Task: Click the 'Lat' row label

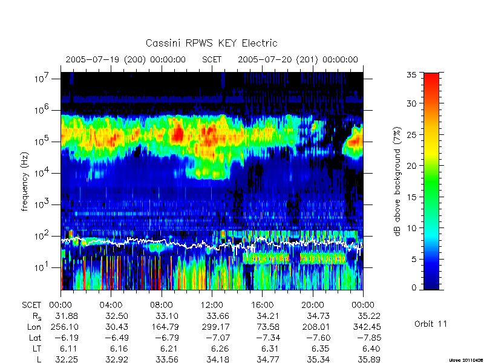Action: (x=35, y=338)
